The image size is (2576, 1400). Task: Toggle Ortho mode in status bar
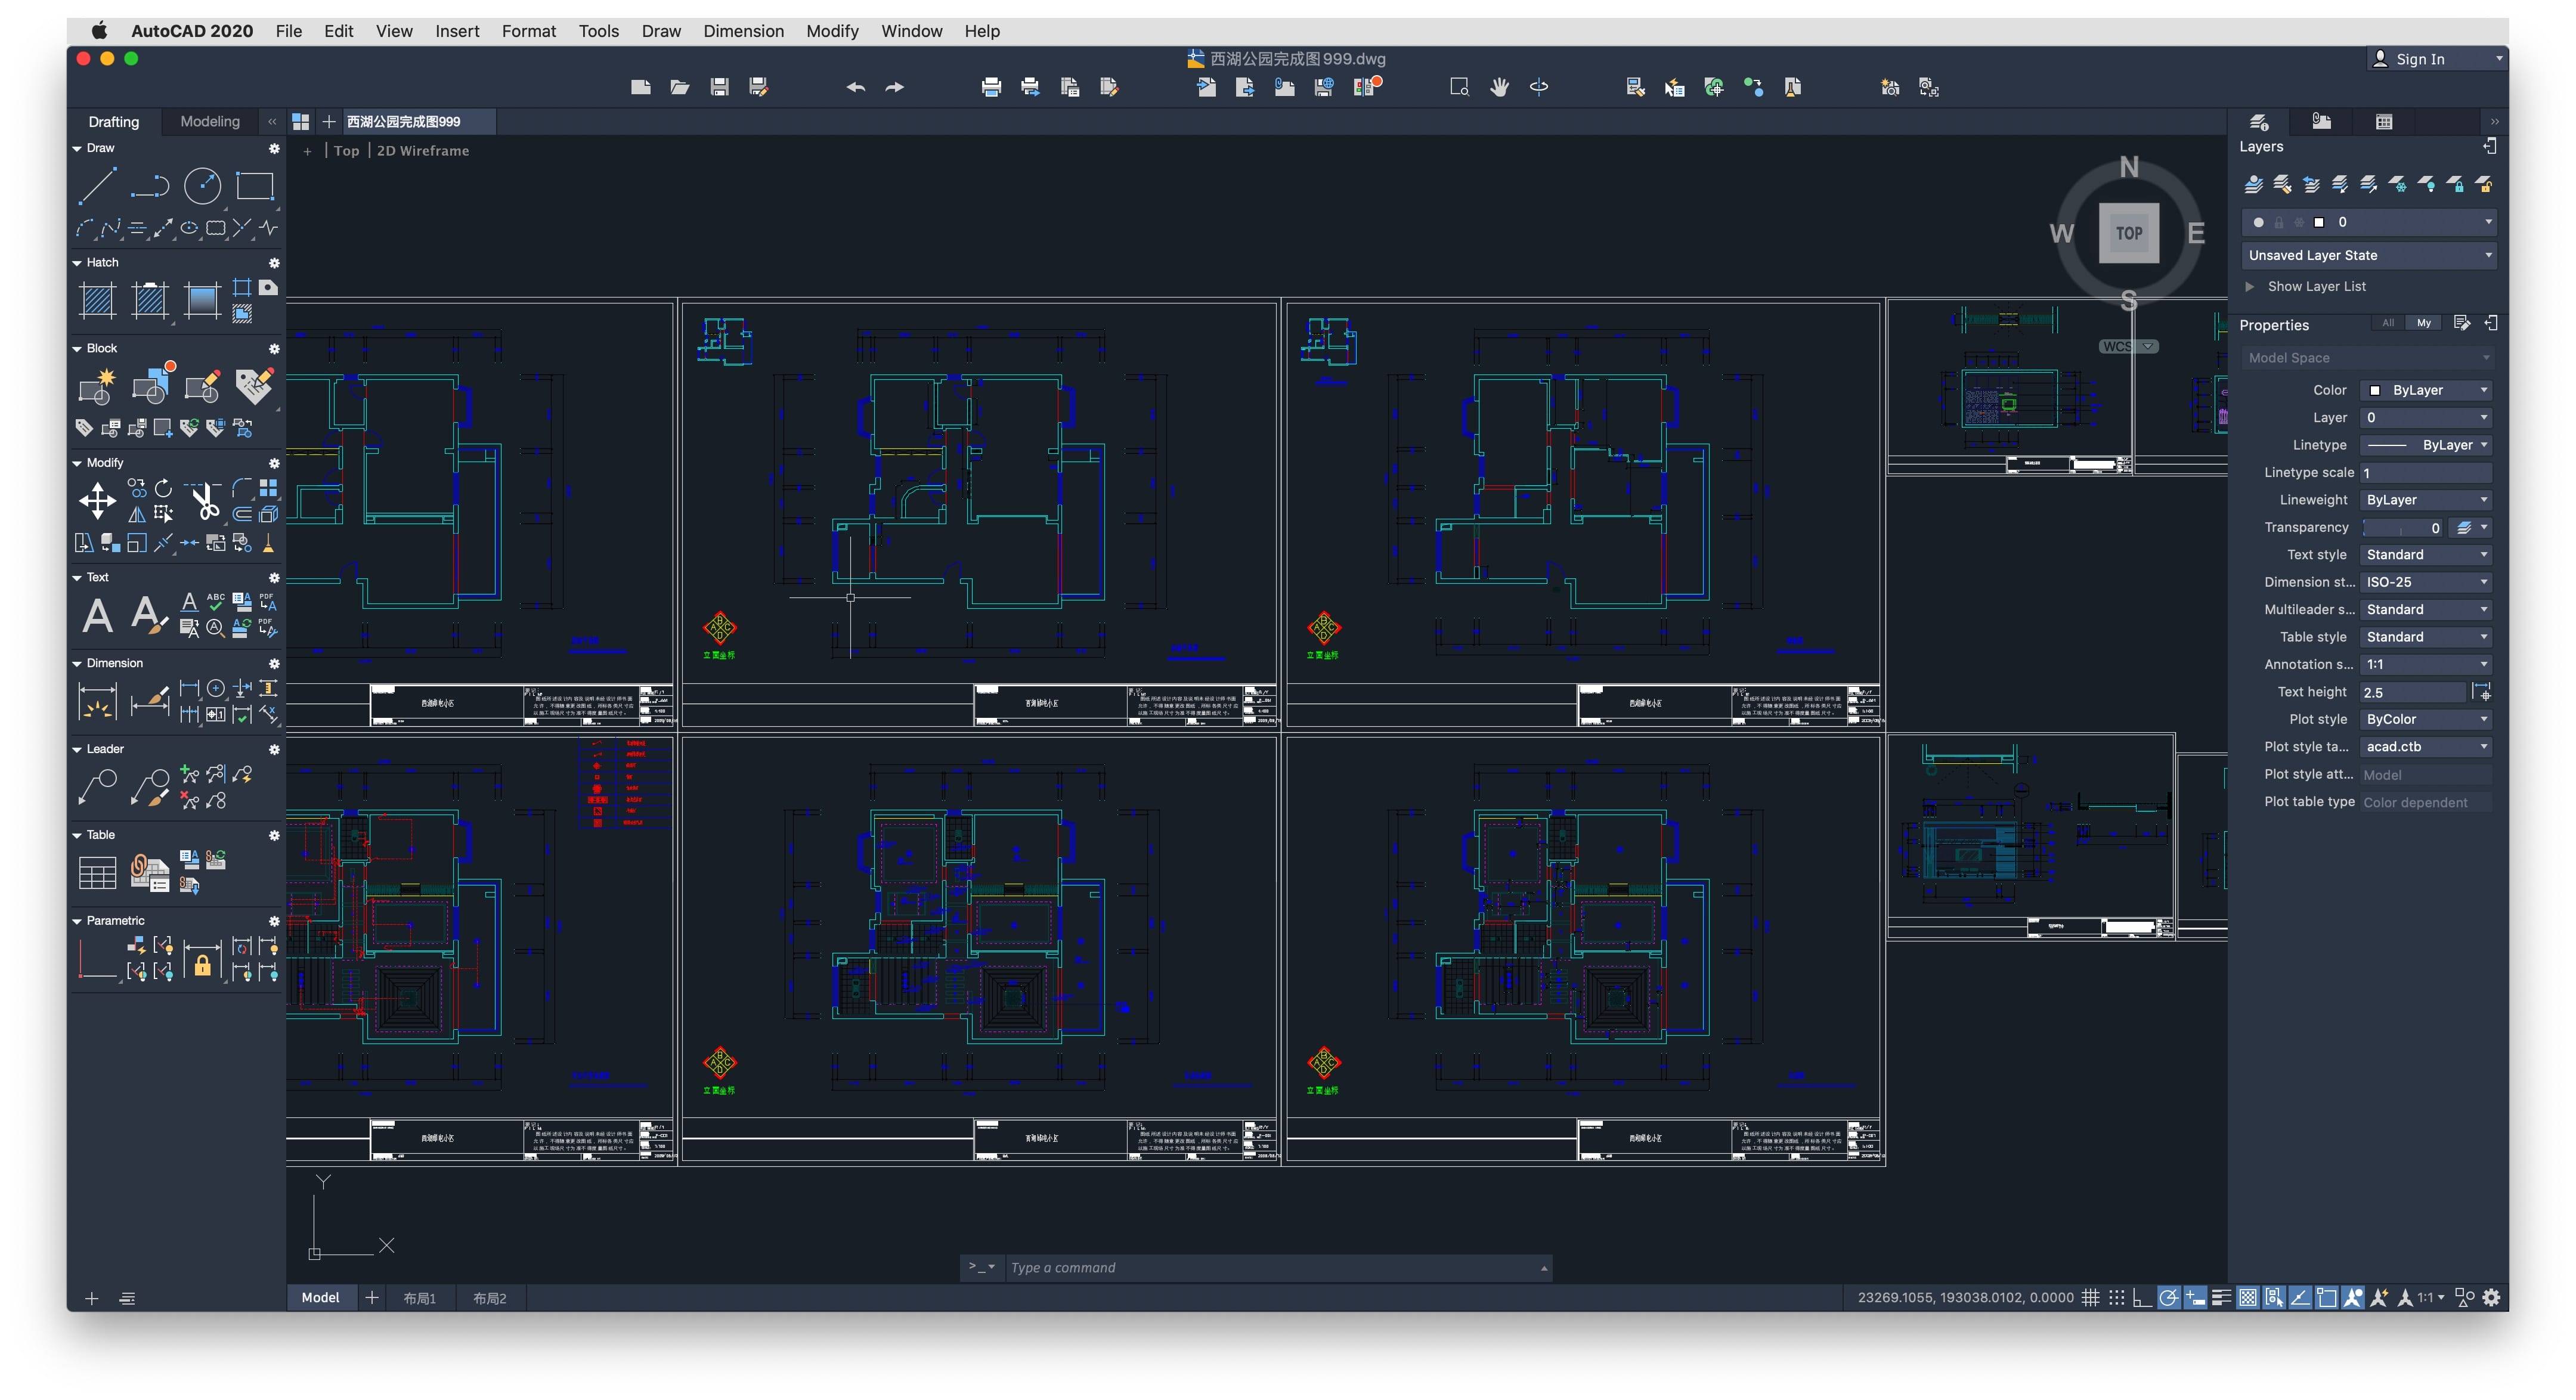2142,1298
